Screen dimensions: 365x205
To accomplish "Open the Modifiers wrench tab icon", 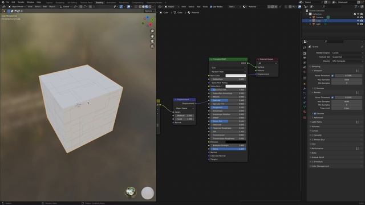I will pyautogui.click(x=305, y=89).
